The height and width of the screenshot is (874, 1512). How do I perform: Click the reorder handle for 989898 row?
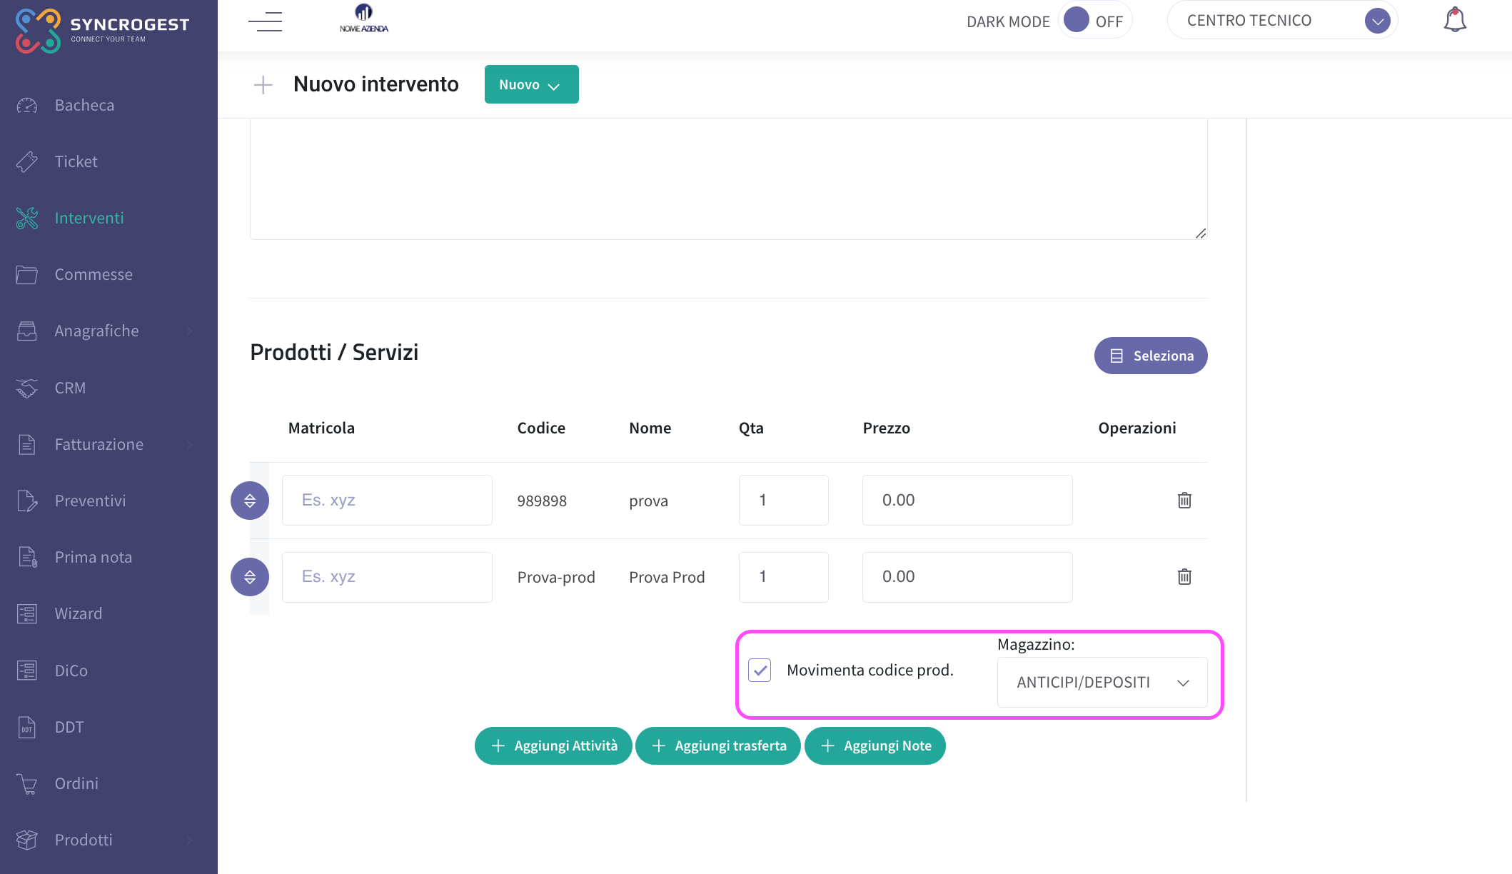pyautogui.click(x=250, y=501)
